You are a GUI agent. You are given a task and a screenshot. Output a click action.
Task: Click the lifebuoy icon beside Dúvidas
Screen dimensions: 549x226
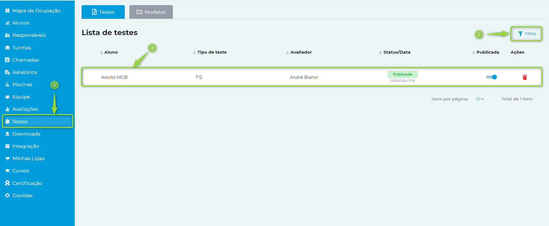(7, 195)
